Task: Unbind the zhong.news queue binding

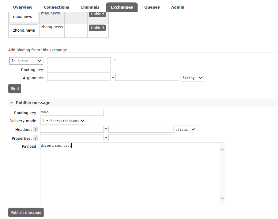Action: [x=97, y=28]
